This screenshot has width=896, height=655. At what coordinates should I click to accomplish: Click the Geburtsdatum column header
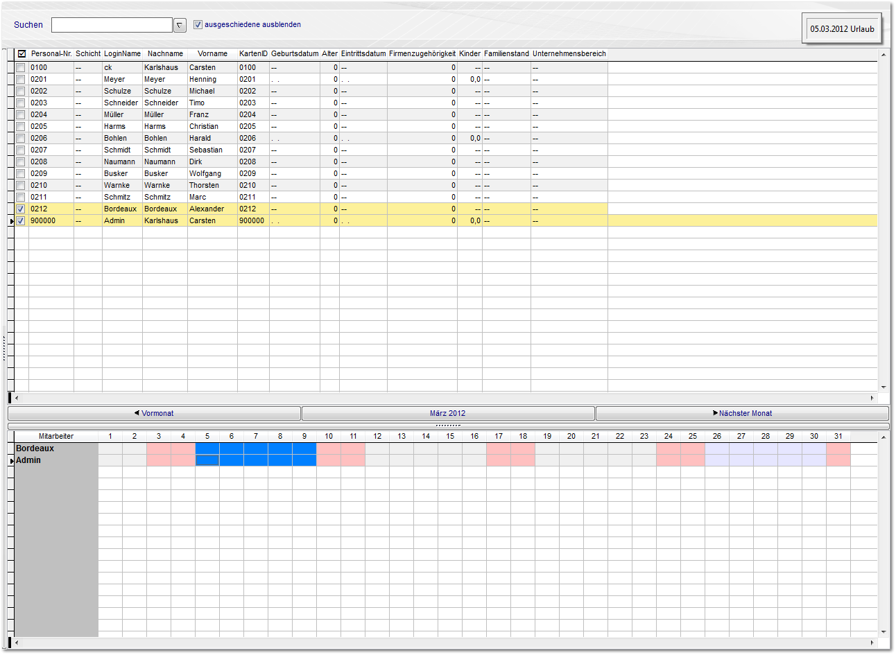click(295, 53)
